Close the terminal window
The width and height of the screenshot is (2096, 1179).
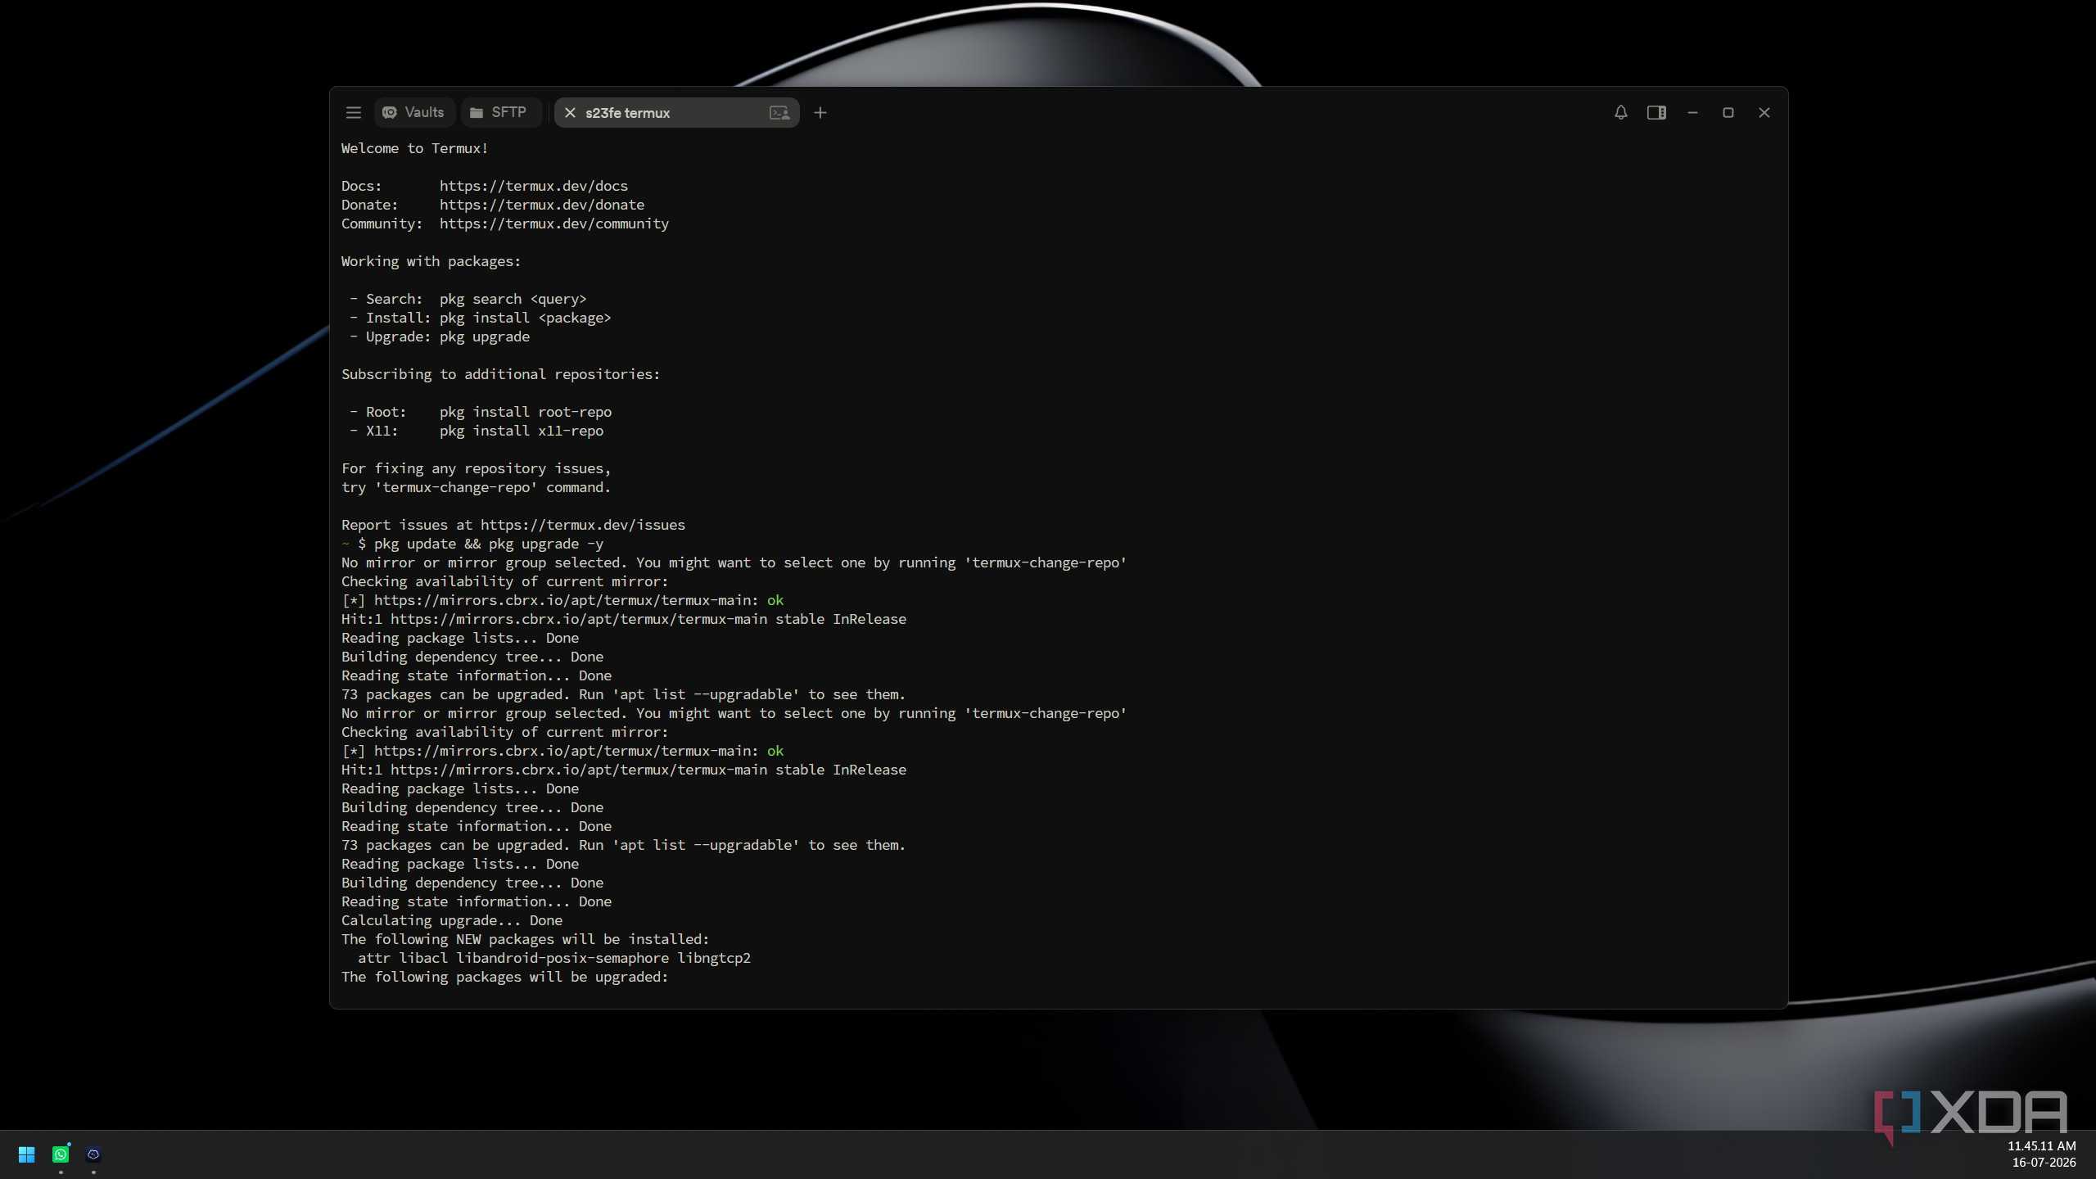pyautogui.click(x=1764, y=113)
